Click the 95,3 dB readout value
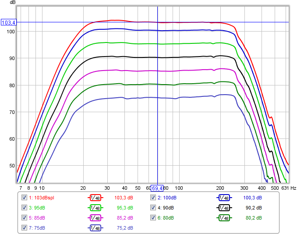Viewport: 297px width, 234px height. 125,208
